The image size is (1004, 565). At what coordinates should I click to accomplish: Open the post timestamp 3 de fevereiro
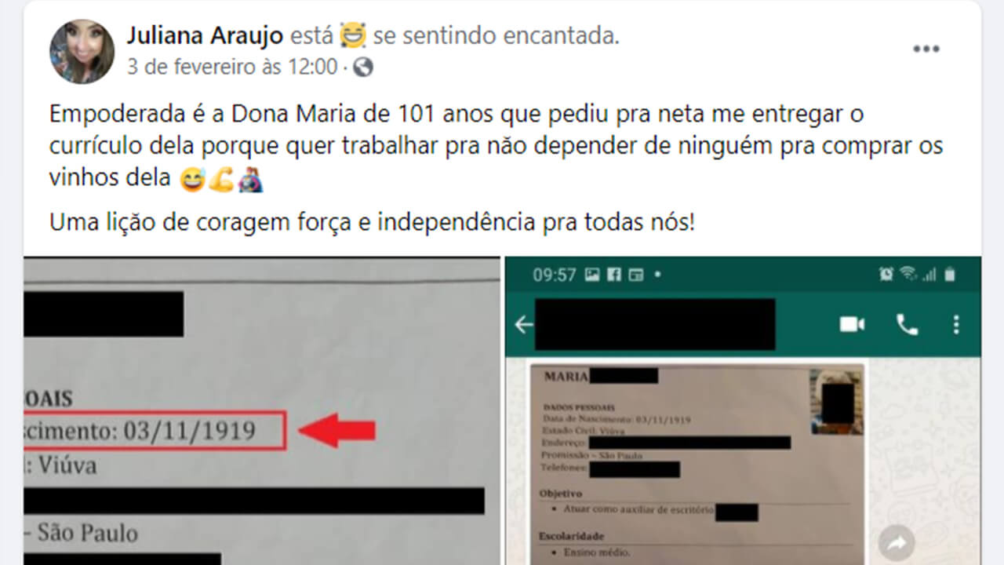tap(231, 67)
